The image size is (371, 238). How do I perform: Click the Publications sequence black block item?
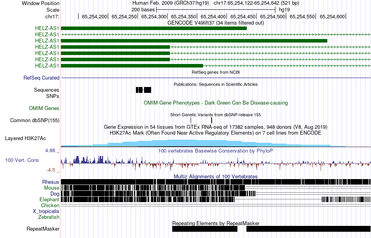(143, 90)
